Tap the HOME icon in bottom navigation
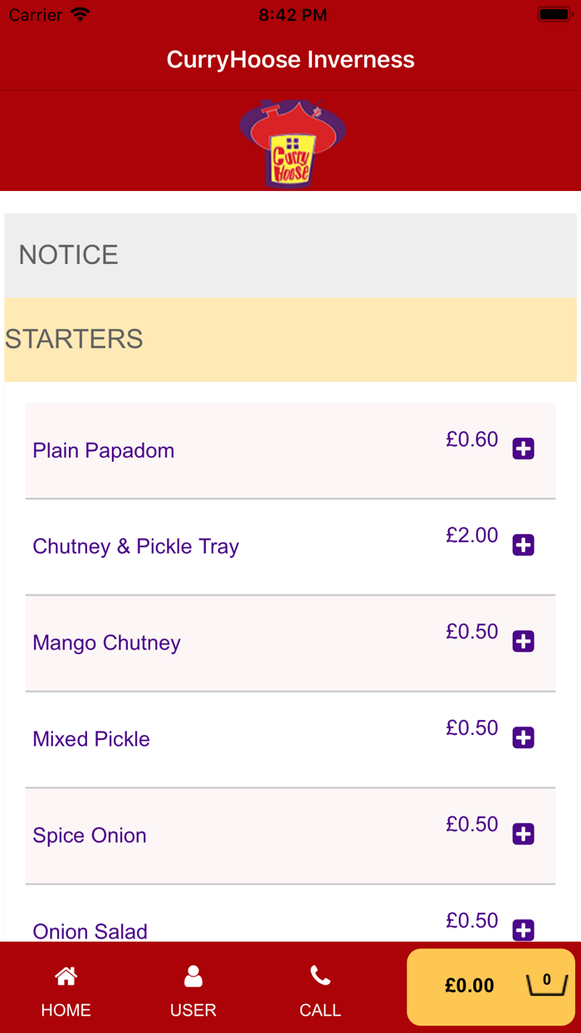Viewport: 581px width, 1033px height. pyautogui.click(x=66, y=977)
